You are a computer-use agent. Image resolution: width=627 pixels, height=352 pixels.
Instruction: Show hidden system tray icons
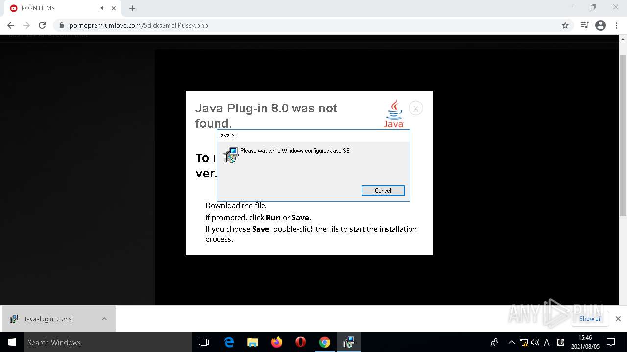pyautogui.click(x=511, y=342)
